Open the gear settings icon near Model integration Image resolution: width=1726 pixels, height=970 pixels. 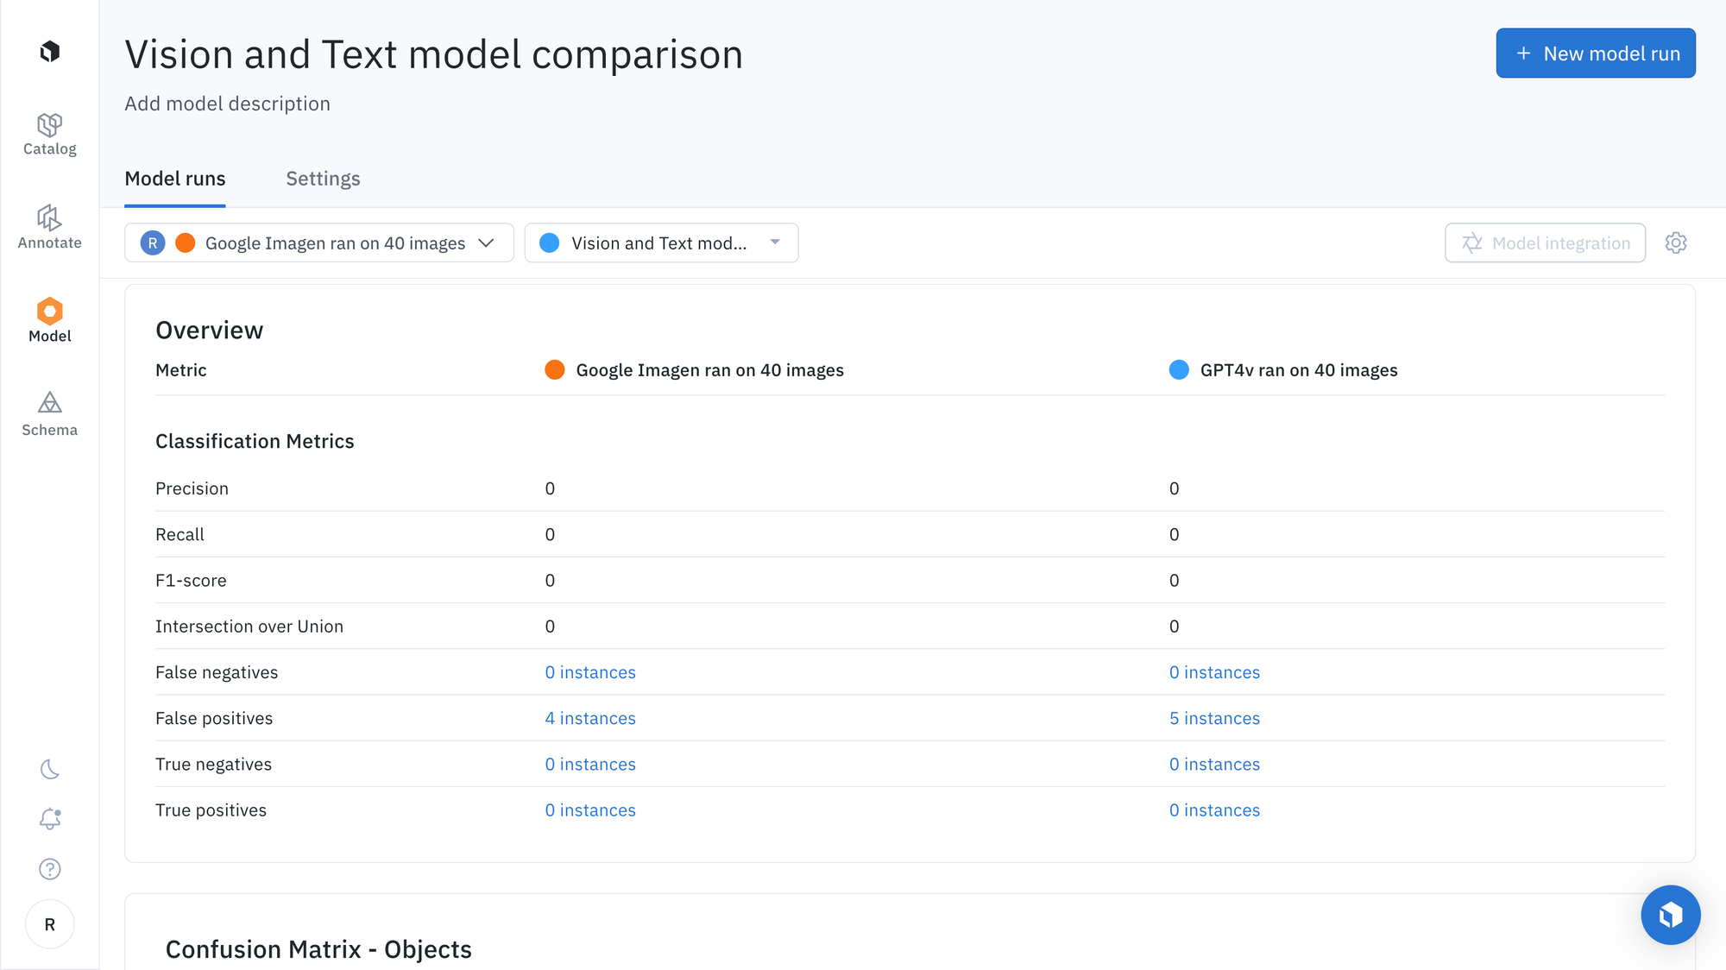click(x=1675, y=243)
